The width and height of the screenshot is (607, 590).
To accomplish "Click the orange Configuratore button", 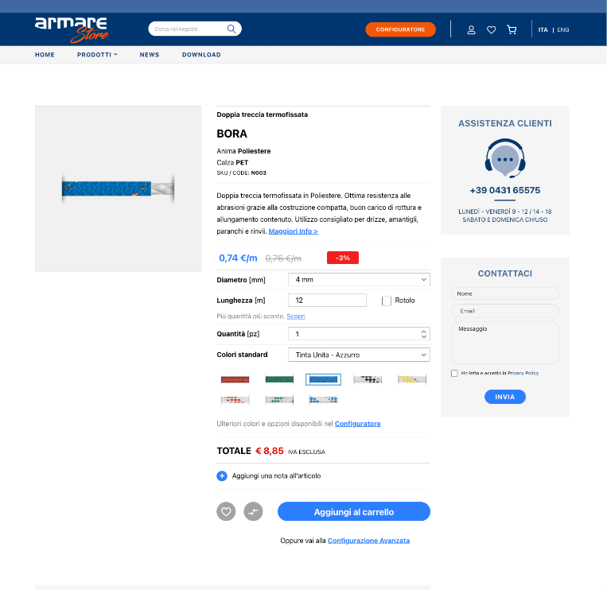I will 400,29.
